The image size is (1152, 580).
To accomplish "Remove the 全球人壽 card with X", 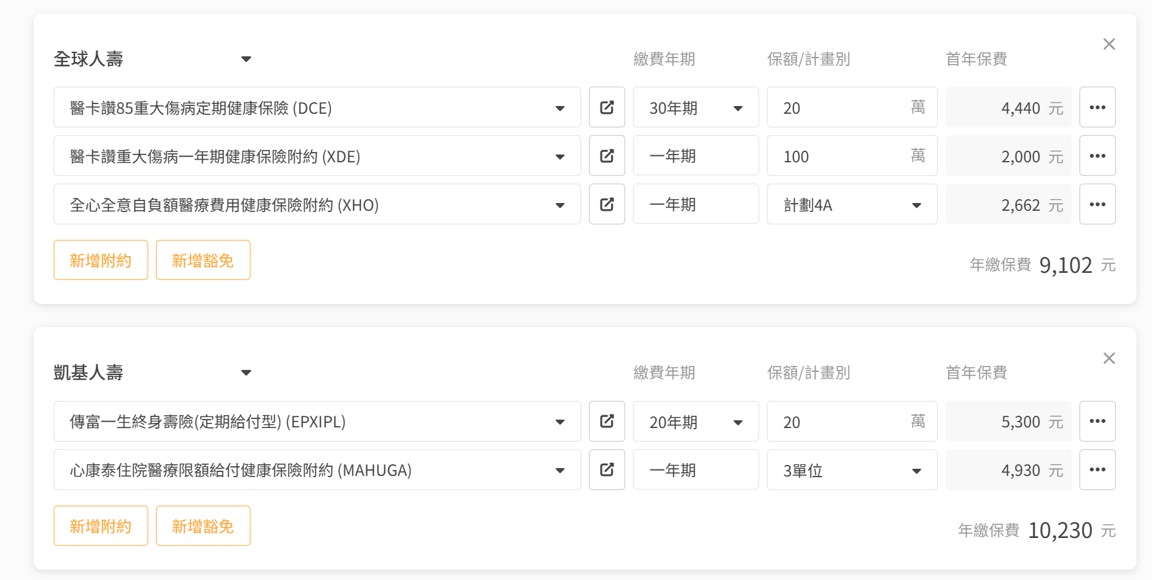I will [x=1109, y=44].
